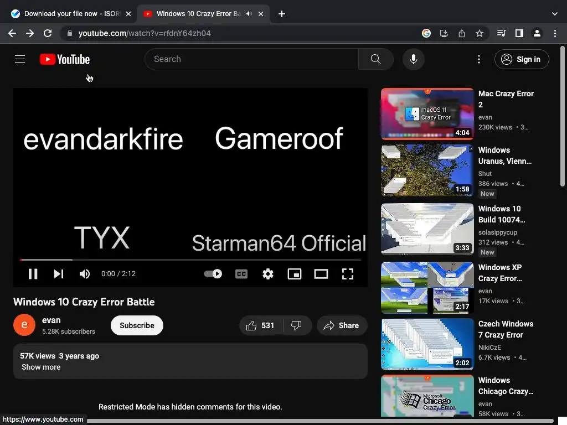
Task: Toggle the autoplay switch
Action: click(213, 274)
